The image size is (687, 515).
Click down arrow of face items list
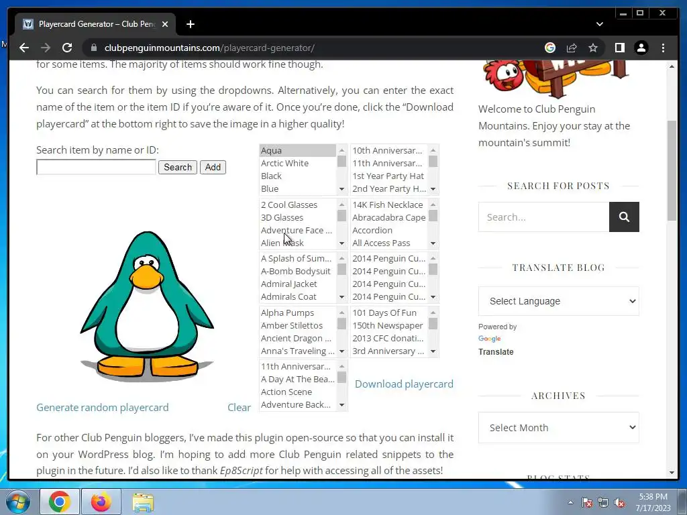pos(341,243)
